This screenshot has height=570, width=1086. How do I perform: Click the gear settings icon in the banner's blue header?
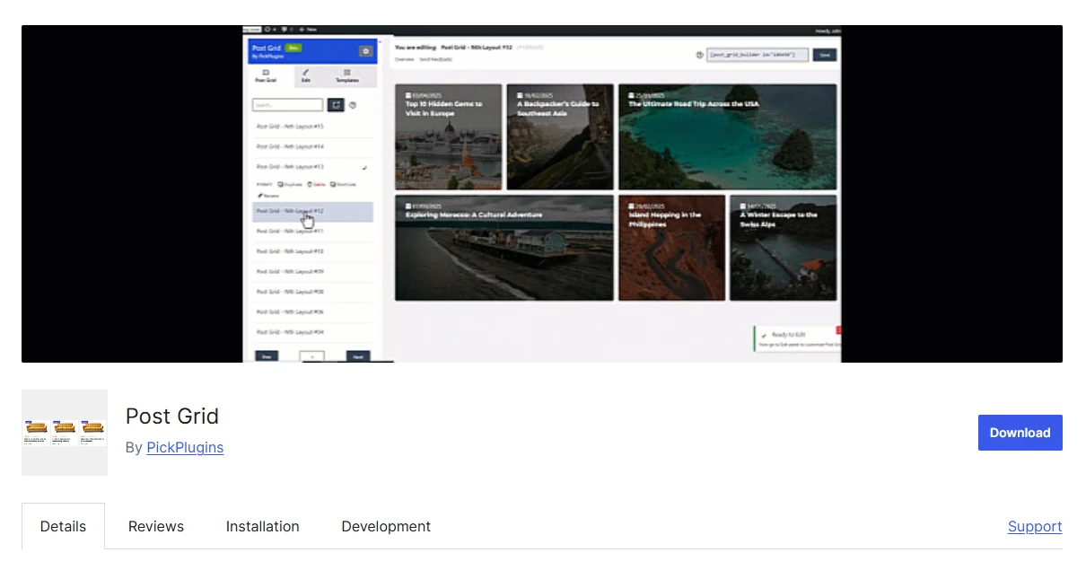[x=365, y=51]
